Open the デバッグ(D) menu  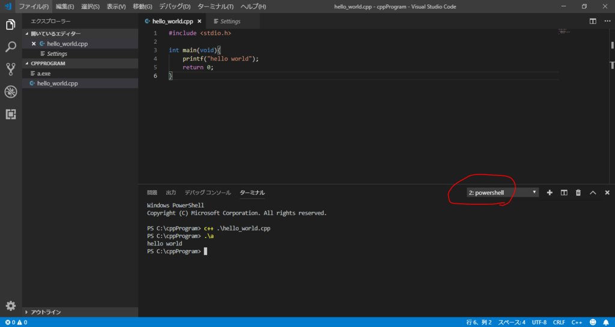coord(175,7)
